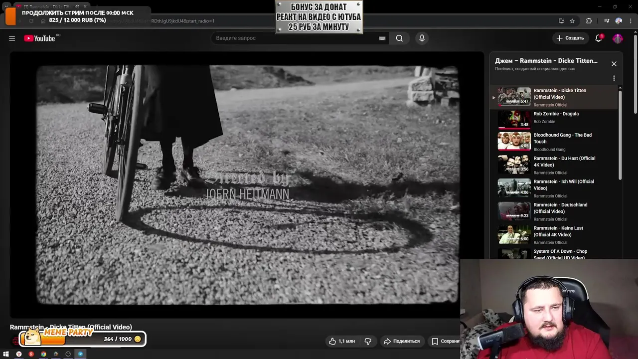
Task: Click the red Yandex icon in taskbar
Action: pos(31,354)
